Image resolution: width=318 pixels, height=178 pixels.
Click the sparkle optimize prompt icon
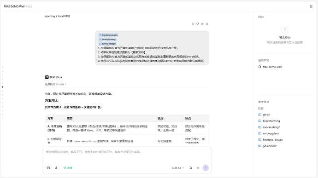pos(198,168)
